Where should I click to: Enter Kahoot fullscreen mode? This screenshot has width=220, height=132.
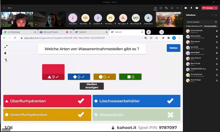(x=6, y=46)
